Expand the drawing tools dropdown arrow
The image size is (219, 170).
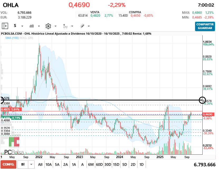[x=89, y=26]
